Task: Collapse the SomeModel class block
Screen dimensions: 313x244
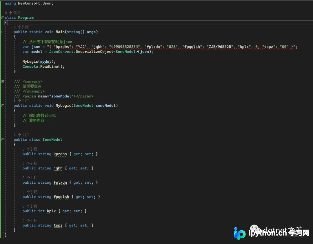Action: (x=3, y=140)
